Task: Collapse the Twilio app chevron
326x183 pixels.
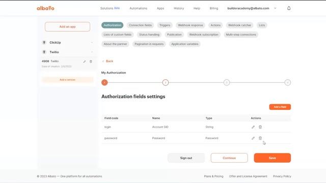Action: pyautogui.click(x=92, y=52)
